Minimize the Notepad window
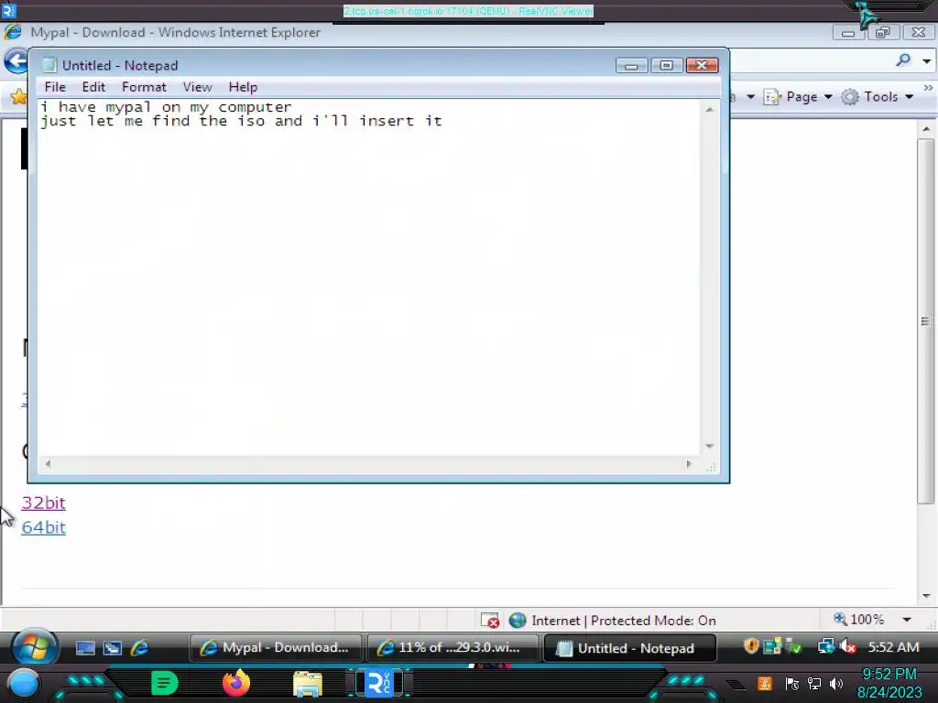Screen dimensions: 938x703 631,65
